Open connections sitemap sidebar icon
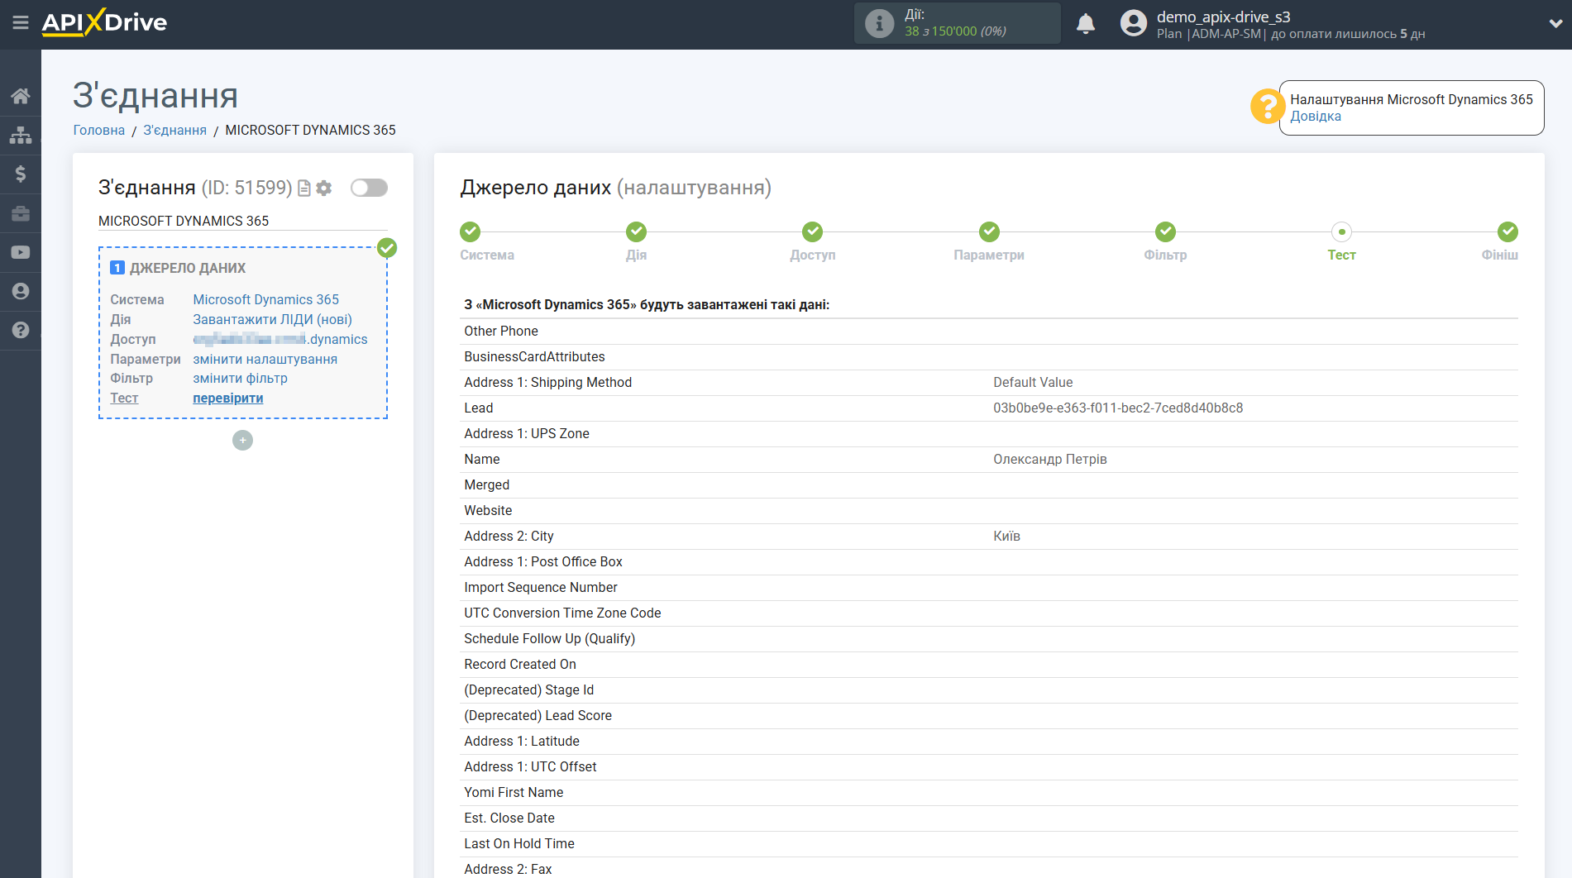 (x=21, y=135)
